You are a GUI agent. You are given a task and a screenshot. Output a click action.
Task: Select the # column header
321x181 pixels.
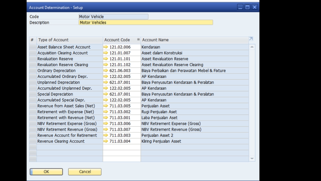(x=33, y=40)
